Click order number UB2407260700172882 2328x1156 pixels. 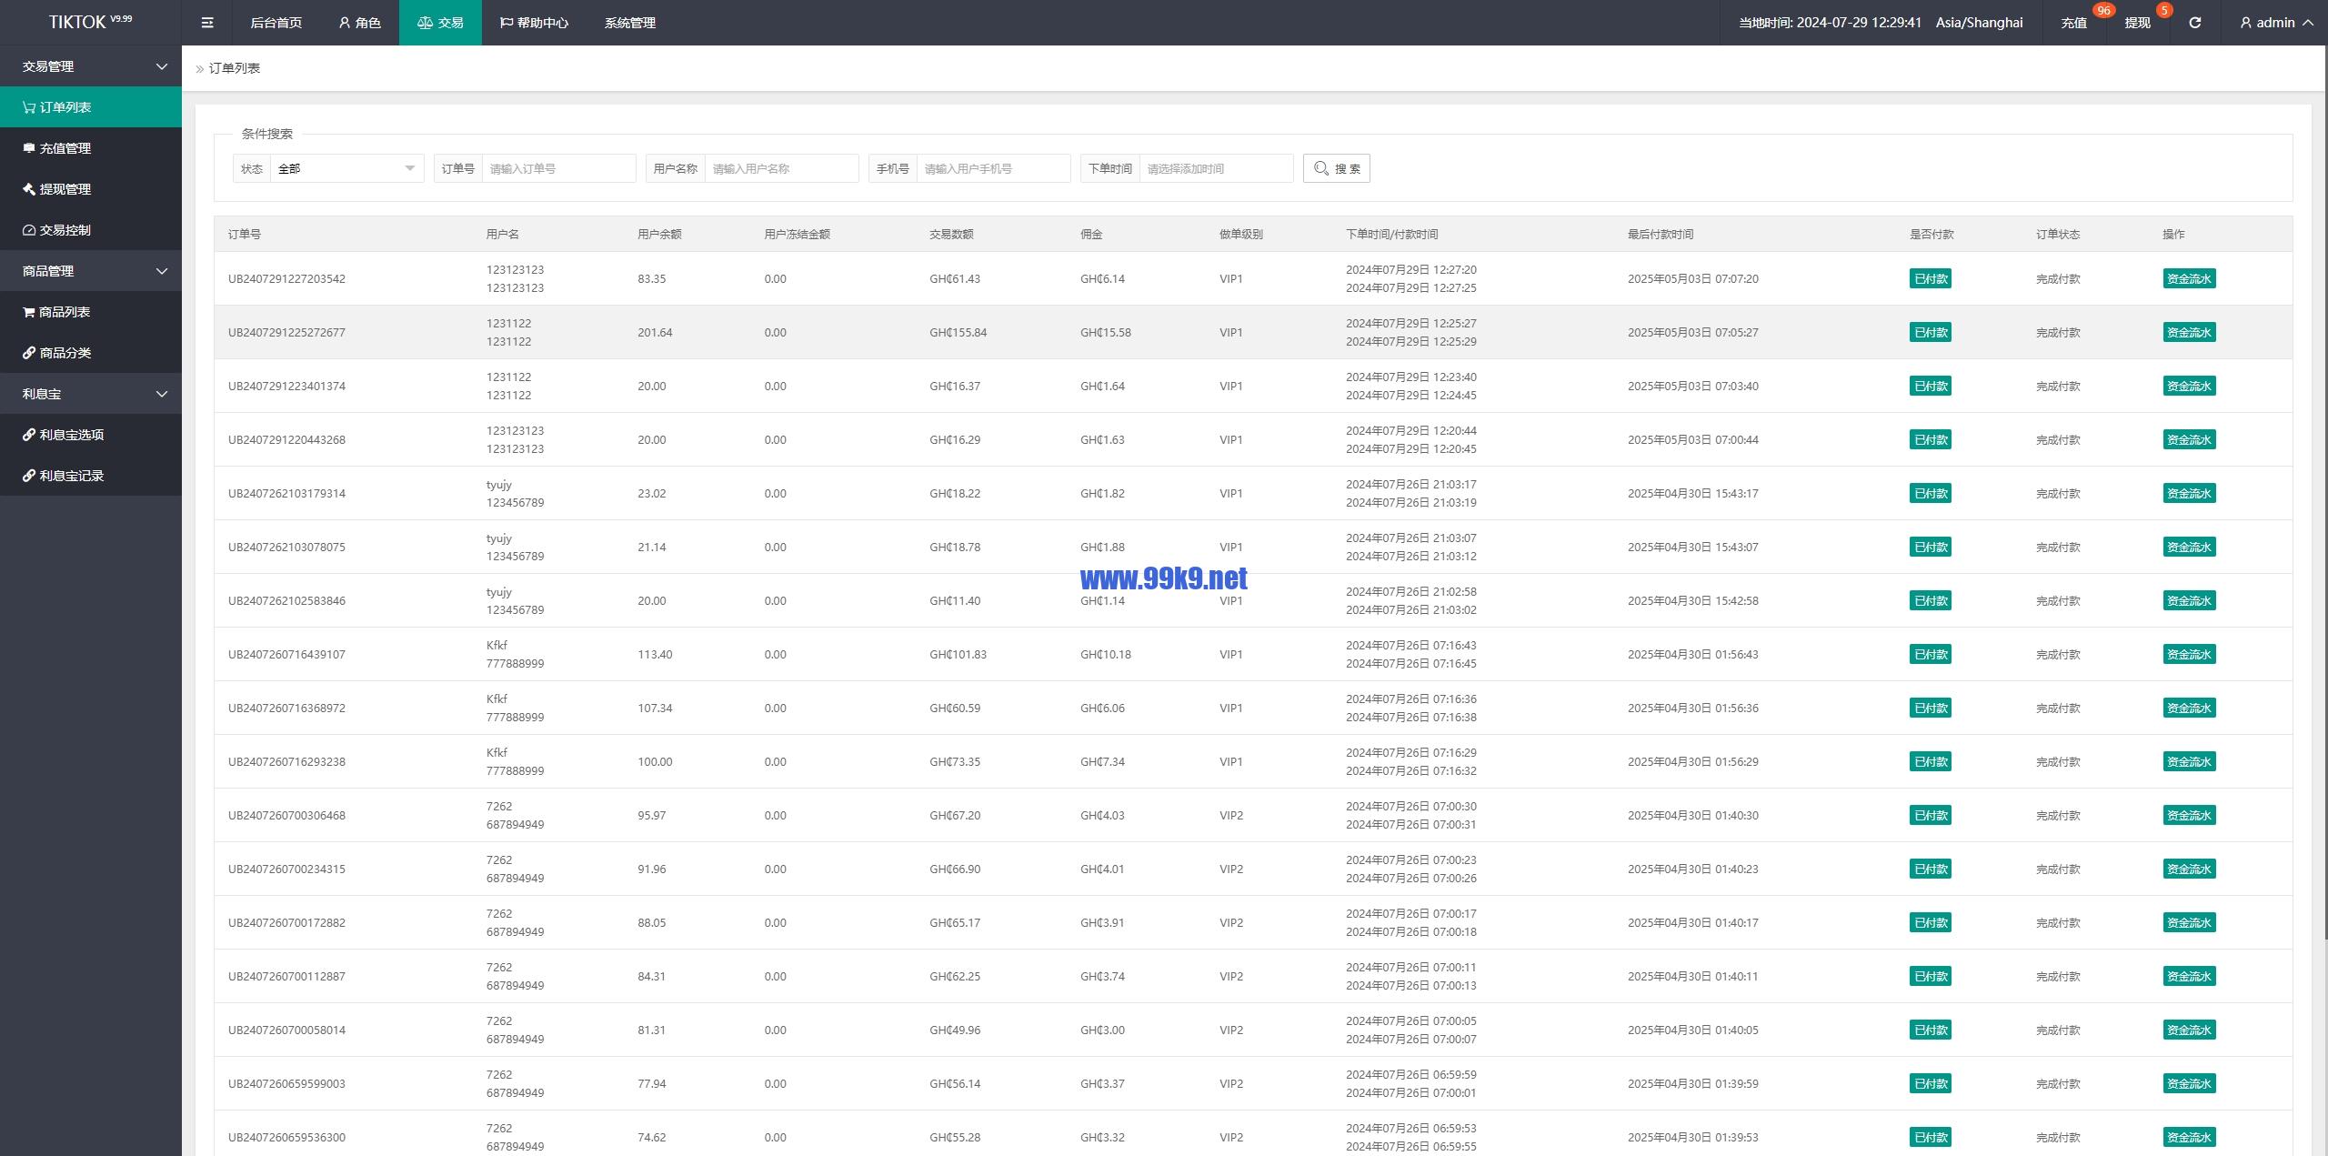click(x=286, y=923)
